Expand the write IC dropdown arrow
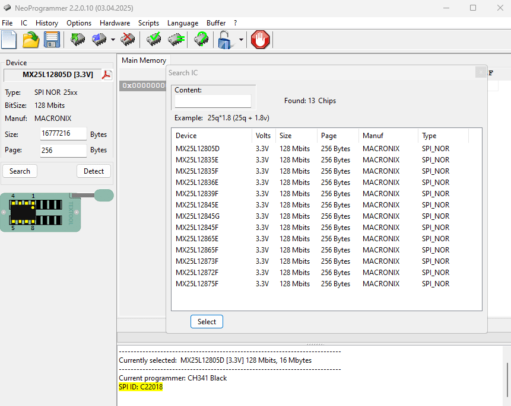 tap(113, 40)
